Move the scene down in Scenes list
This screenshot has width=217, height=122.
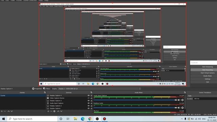(12, 111)
